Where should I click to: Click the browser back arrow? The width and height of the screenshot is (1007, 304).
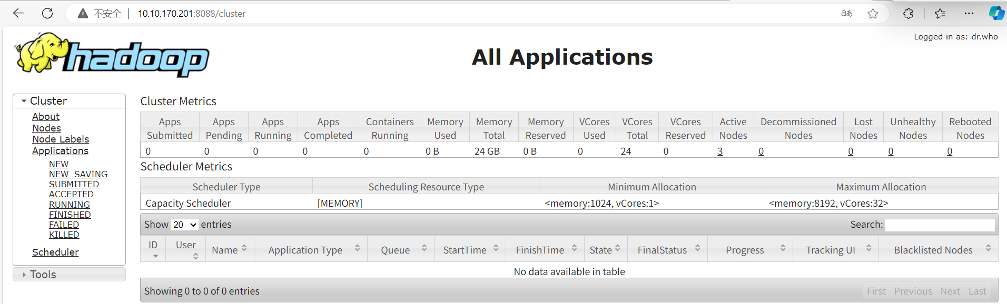pyautogui.click(x=18, y=13)
